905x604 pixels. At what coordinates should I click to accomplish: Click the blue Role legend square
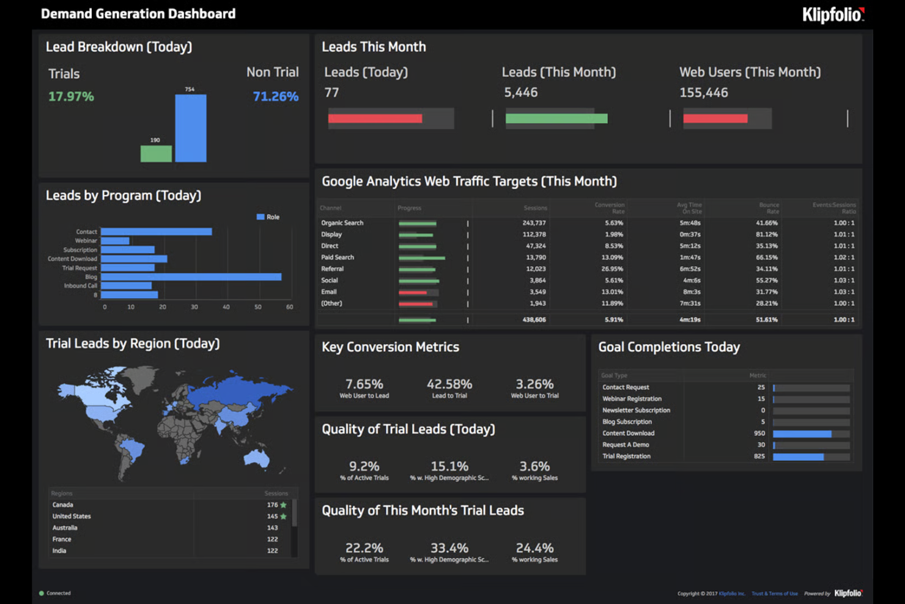click(x=260, y=217)
